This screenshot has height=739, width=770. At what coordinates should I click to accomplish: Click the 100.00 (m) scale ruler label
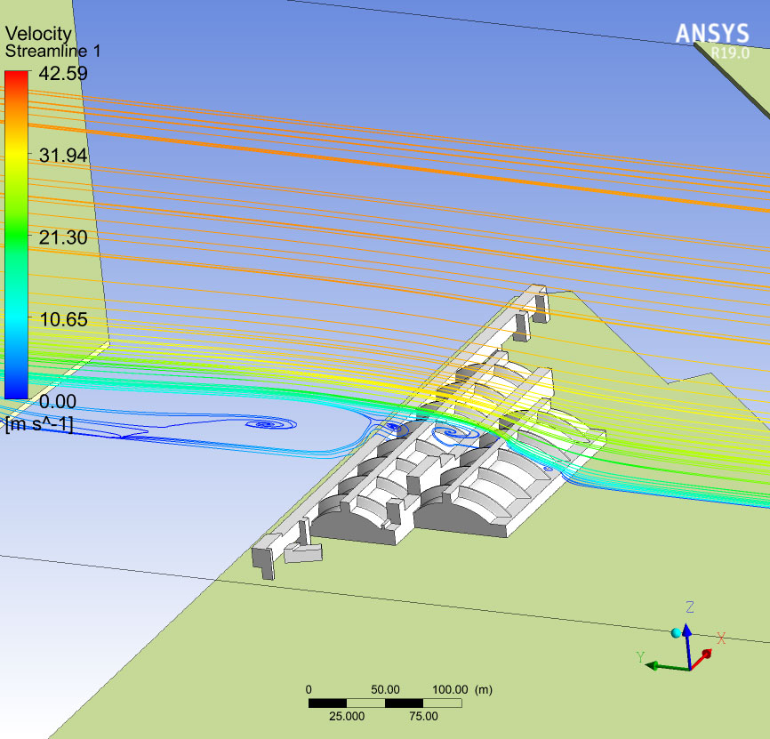click(x=462, y=689)
